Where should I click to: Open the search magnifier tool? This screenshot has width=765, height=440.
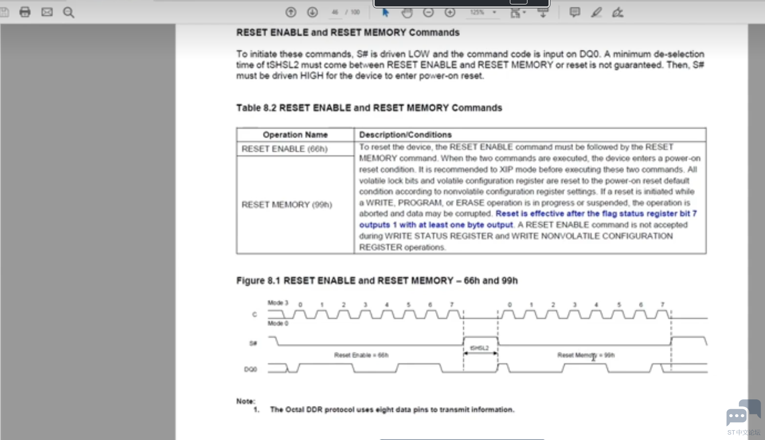69,12
